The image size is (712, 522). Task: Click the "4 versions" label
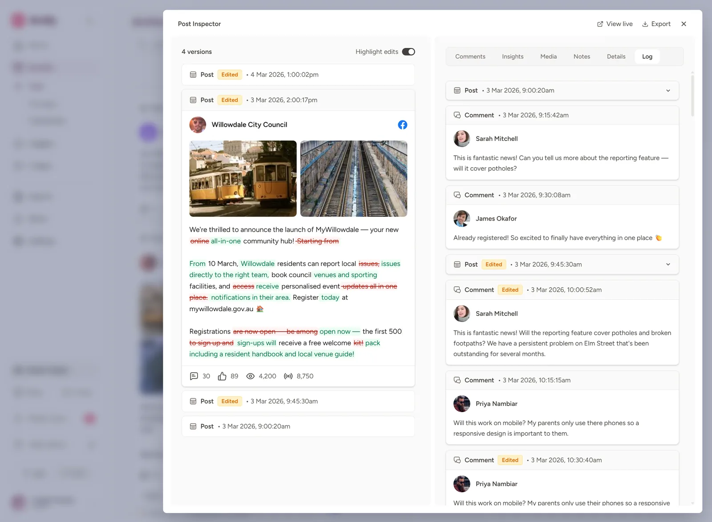tap(197, 52)
